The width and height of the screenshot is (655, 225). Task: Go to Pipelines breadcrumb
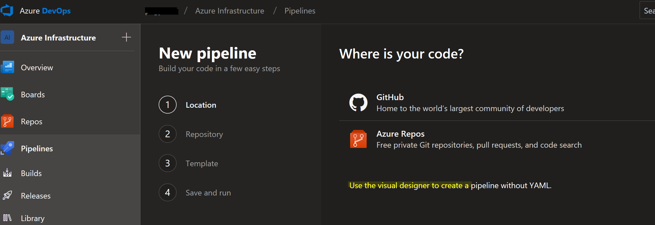coord(300,11)
